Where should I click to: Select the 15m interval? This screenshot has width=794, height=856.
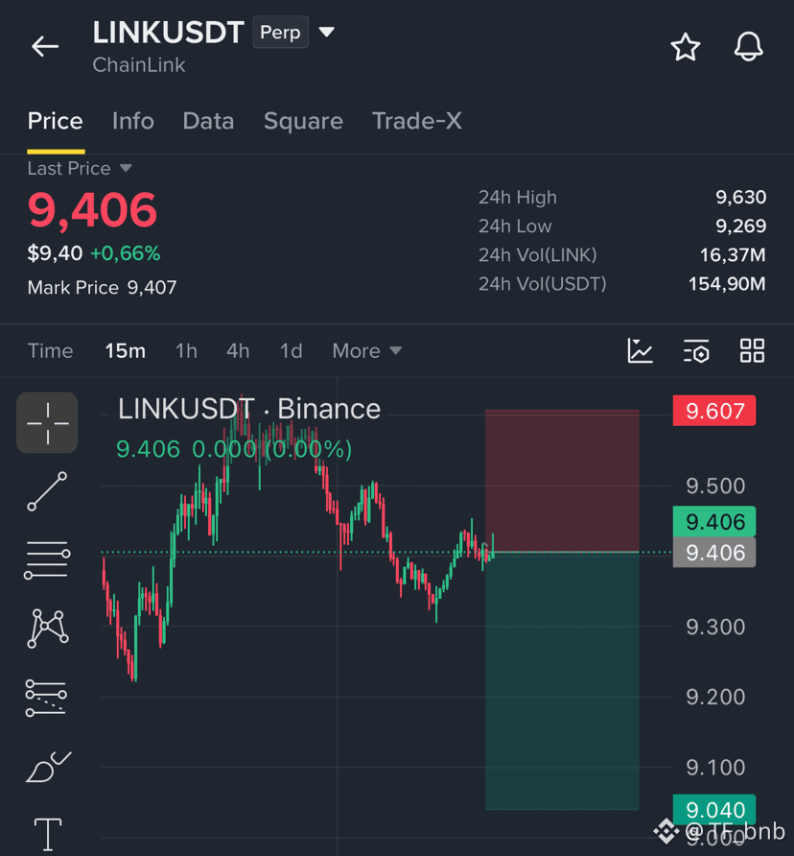tap(126, 351)
